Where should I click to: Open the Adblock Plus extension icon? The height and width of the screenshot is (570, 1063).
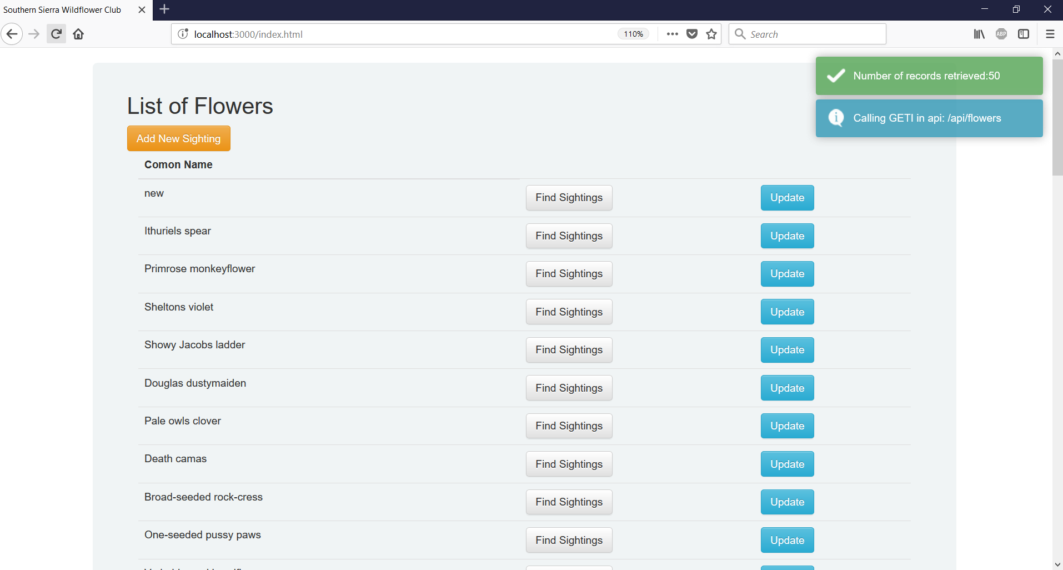(x=1001, y=34)
